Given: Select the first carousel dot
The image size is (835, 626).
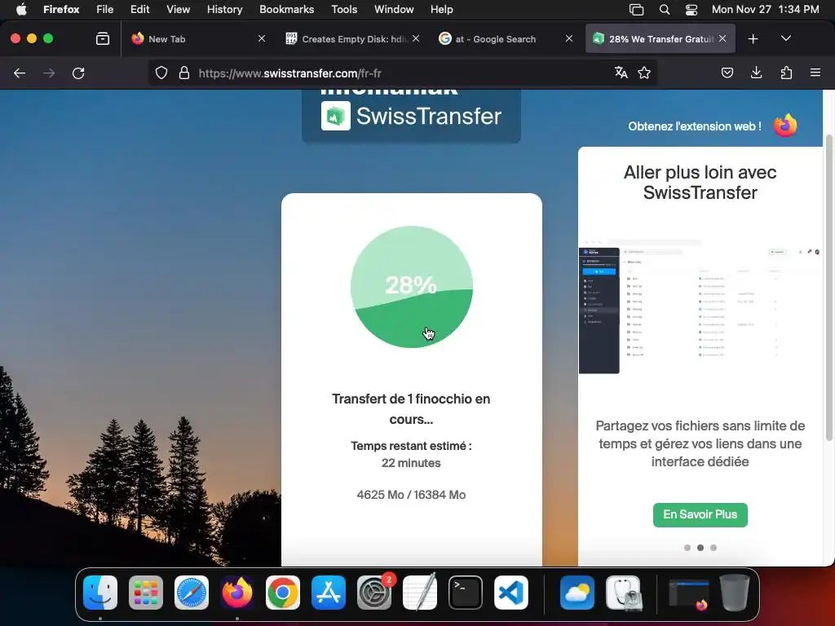Looking at the screenshot, I should click(x=687, y=547).
